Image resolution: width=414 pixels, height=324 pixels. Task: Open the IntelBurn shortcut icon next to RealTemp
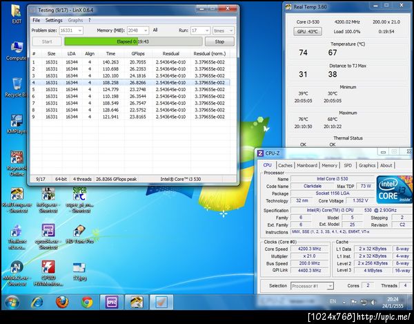(48, 200)
